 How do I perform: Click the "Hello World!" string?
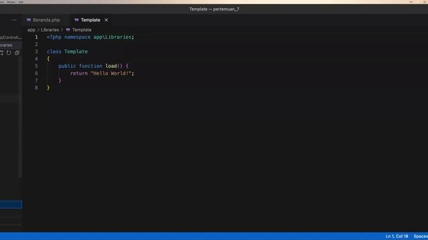[111, 73]
